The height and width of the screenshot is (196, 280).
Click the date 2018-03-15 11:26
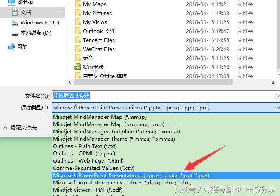(x=207, y=67)
